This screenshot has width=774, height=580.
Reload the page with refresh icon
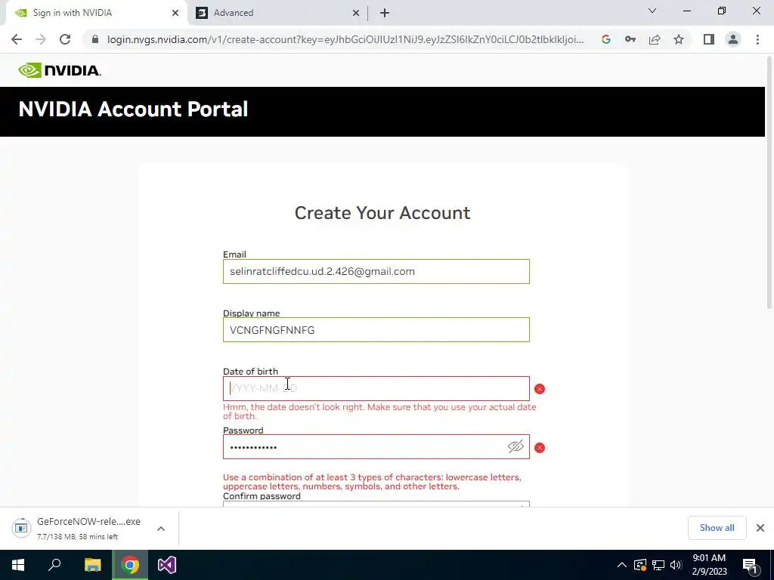(x=65, y=39)
